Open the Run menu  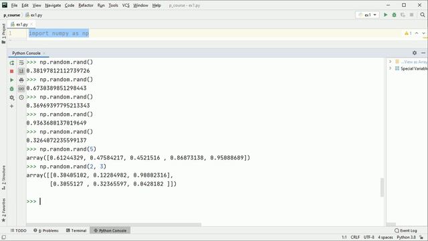[101, 5]
